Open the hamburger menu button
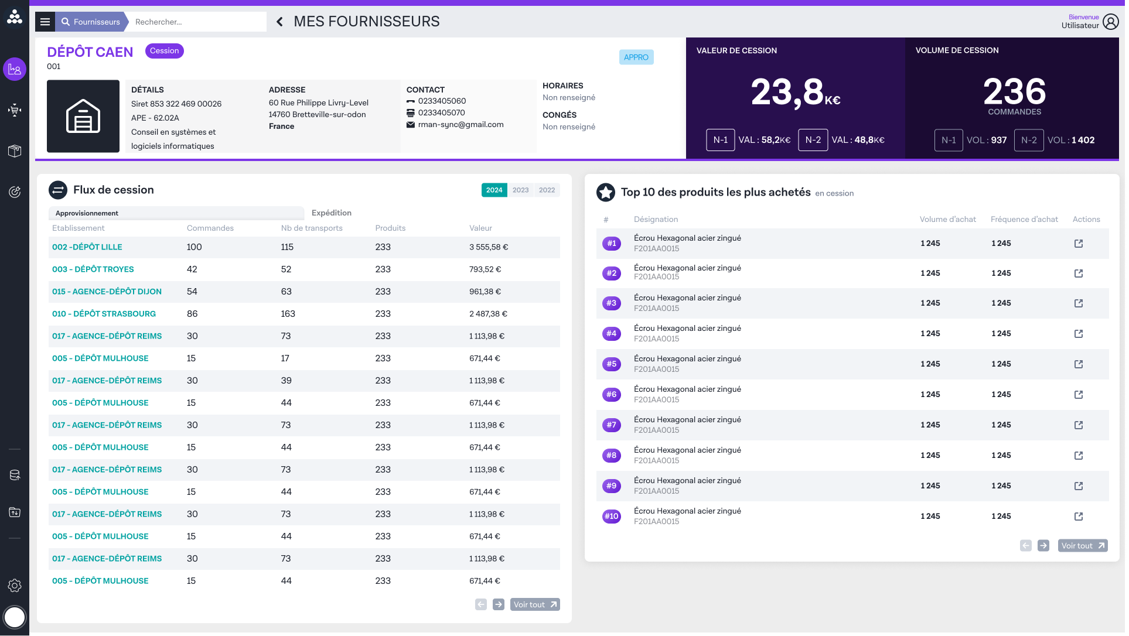This screenshot has width=1129, height=636. pos(45,22)
